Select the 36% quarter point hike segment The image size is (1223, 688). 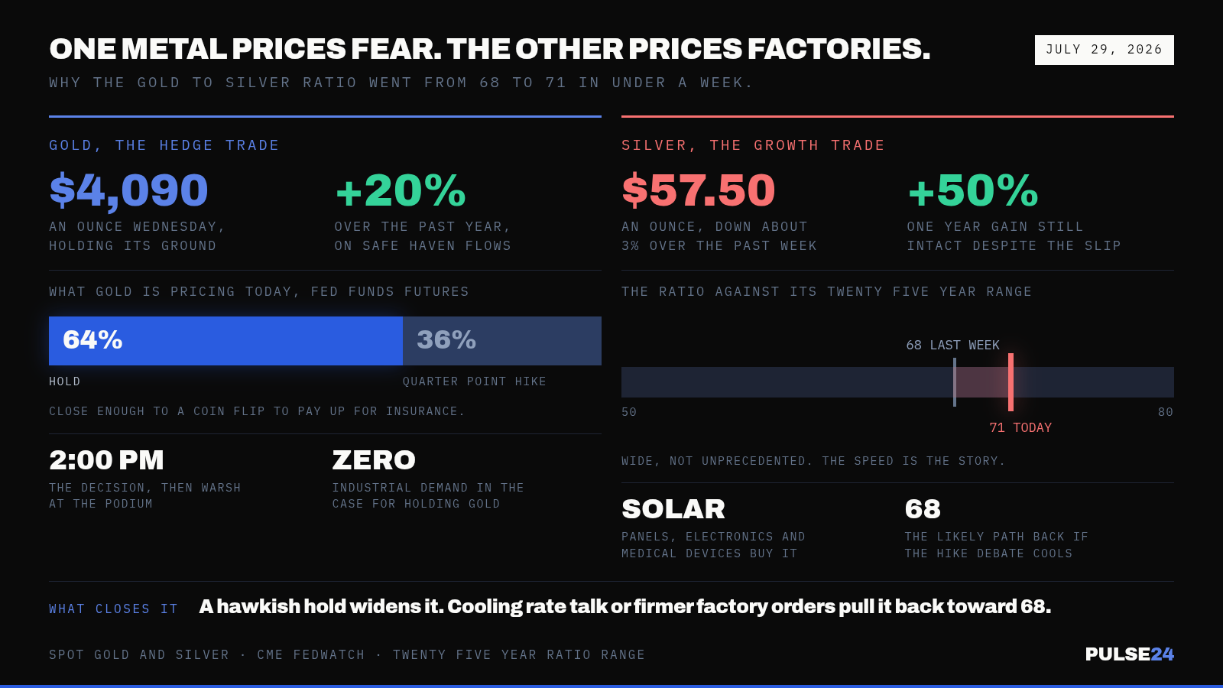click(x=502, y=341)
